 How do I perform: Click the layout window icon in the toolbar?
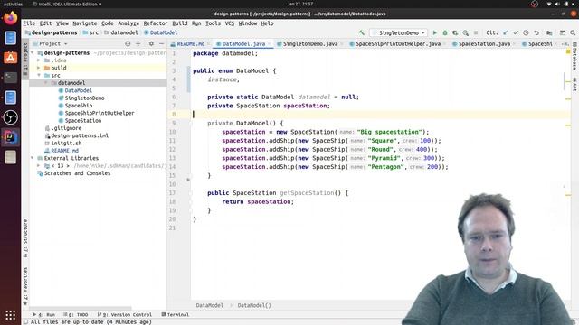pos(563,32)
